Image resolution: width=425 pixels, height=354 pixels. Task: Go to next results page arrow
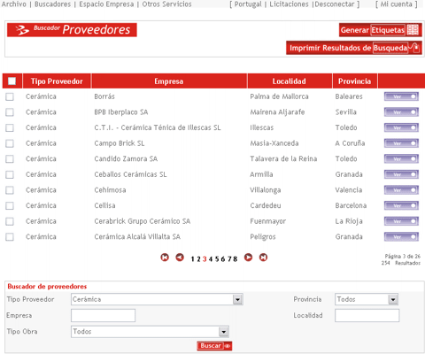click(x=248, y=258)
